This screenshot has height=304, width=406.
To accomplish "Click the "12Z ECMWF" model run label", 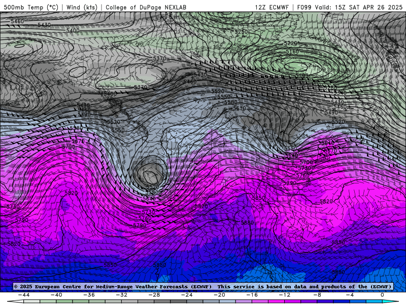I will (x=272, y=7).
